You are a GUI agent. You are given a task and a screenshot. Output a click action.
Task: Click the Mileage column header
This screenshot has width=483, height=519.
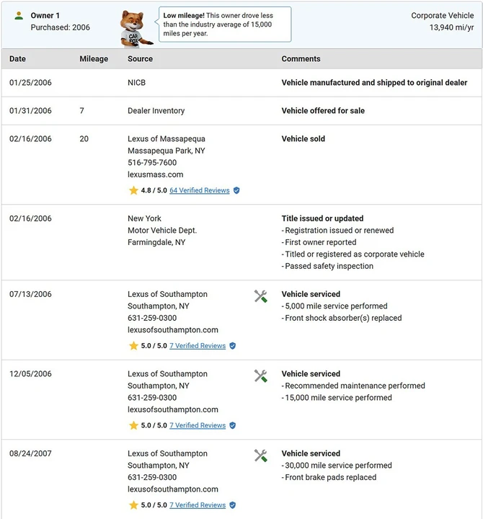(94, 58)
